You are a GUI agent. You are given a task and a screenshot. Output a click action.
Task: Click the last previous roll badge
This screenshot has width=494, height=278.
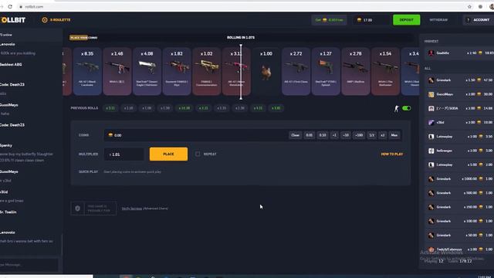click(x=276, y=108)
